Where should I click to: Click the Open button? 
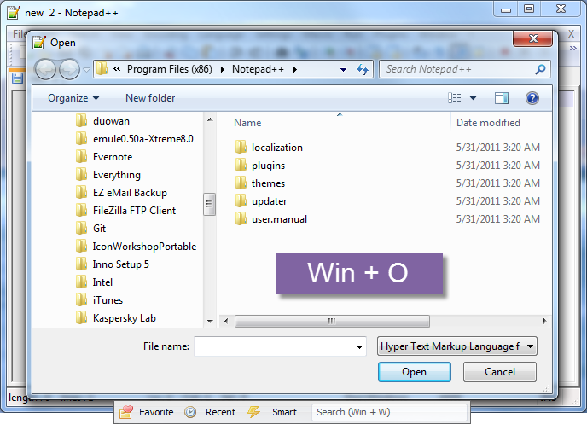415,372
